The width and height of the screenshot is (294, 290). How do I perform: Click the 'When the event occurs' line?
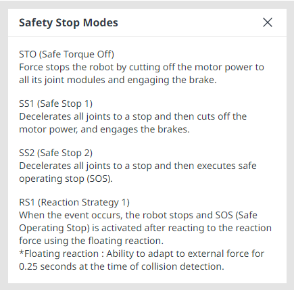click(x=138, y=215)
